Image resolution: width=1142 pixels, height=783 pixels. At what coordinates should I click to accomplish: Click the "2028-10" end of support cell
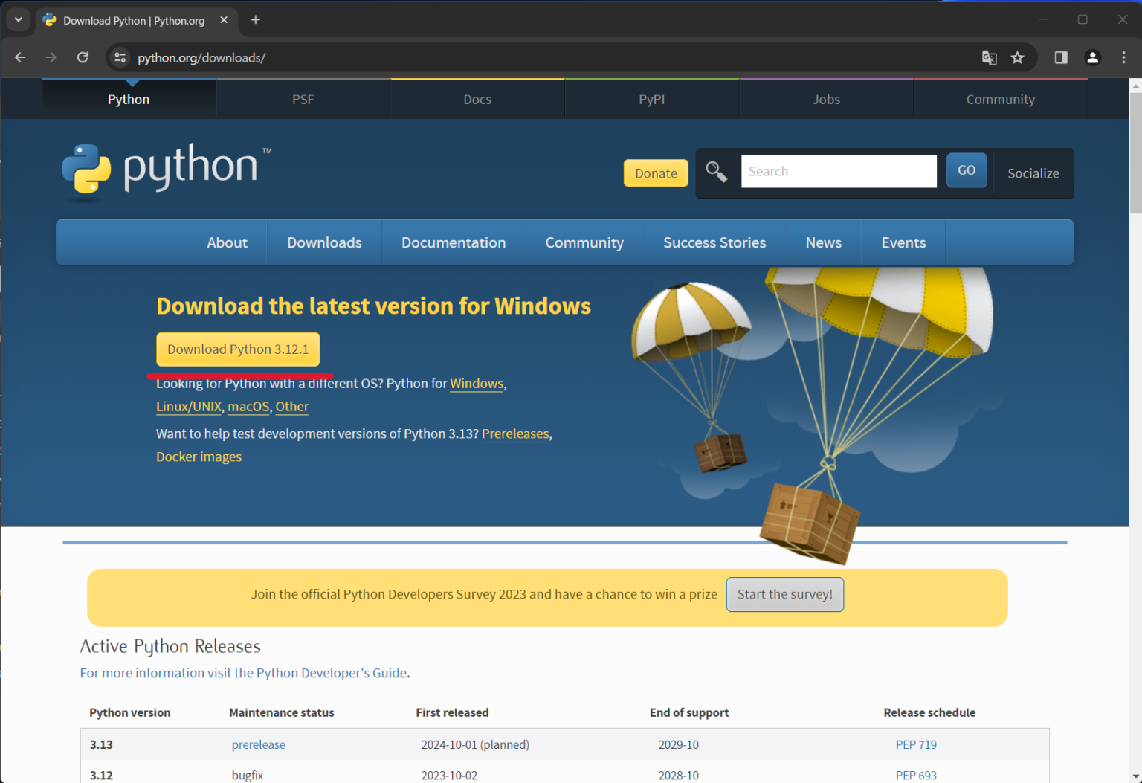678,775
